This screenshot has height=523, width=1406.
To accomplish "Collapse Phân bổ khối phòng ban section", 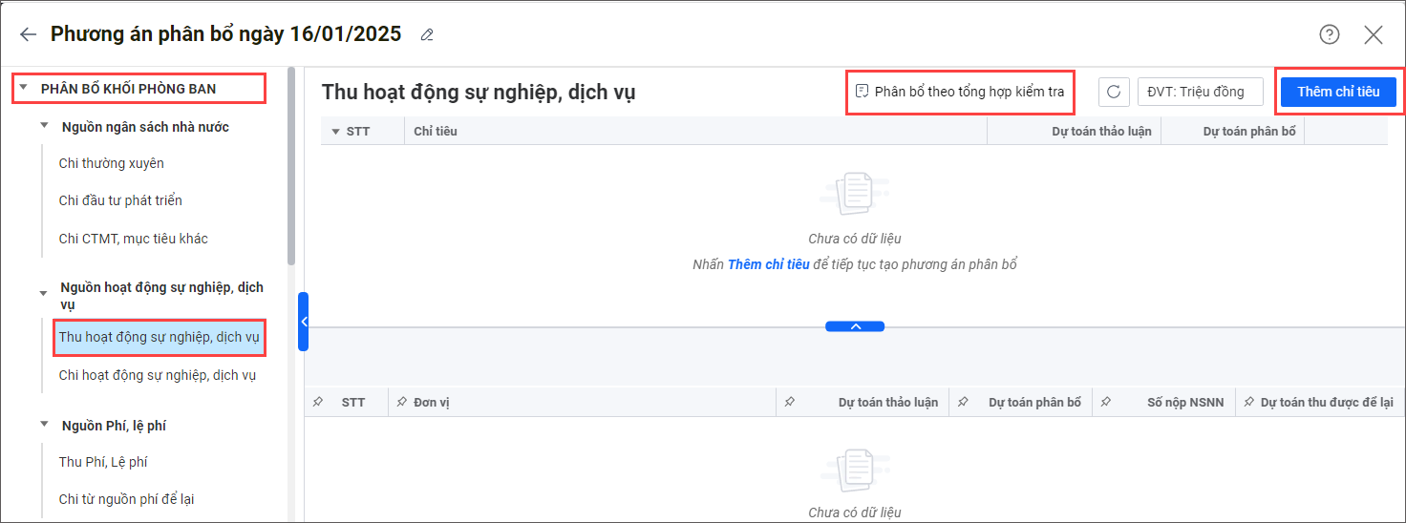I will 23,89.
